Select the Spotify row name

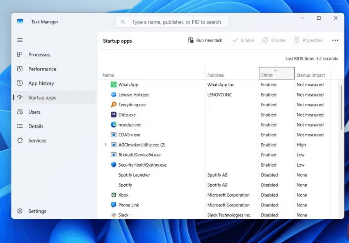125,185
